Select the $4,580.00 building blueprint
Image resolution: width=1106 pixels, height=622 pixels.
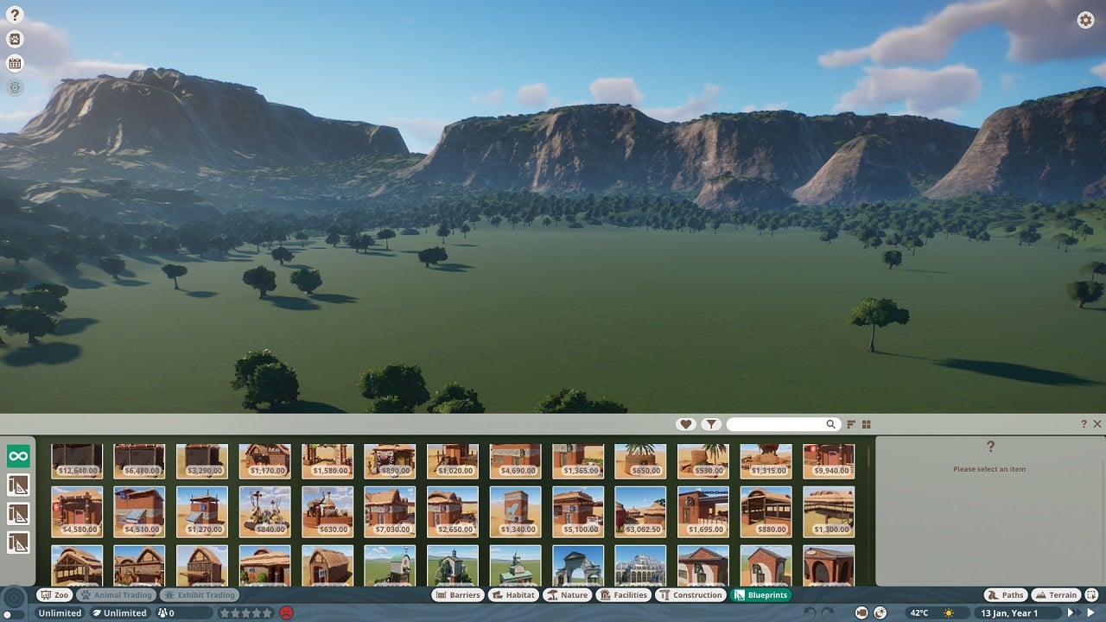(77, 511)
